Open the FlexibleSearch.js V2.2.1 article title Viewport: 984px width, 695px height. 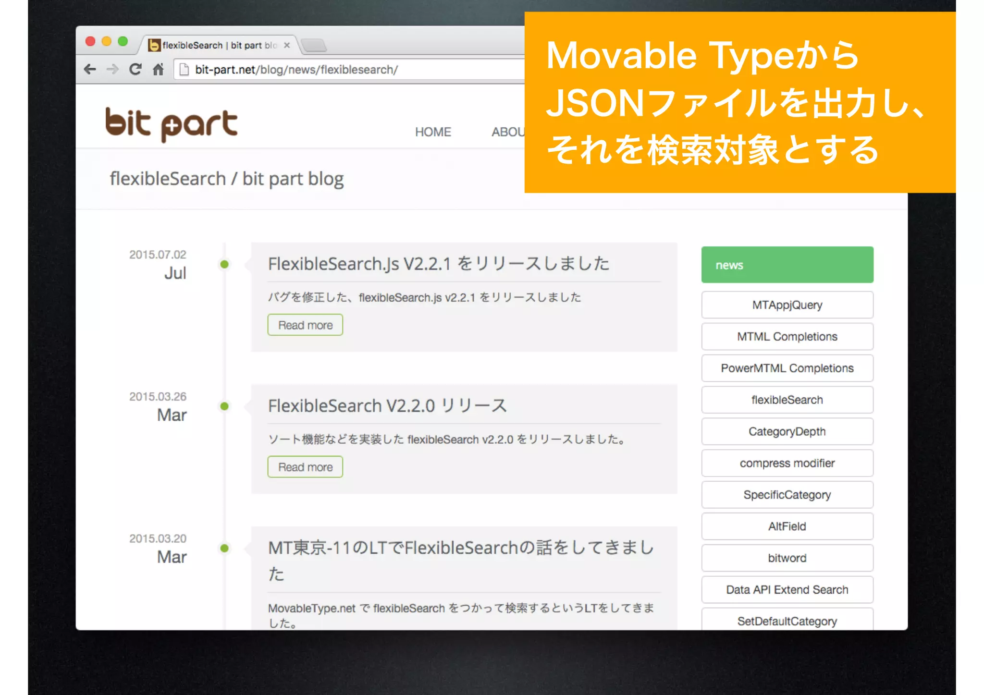439,264
